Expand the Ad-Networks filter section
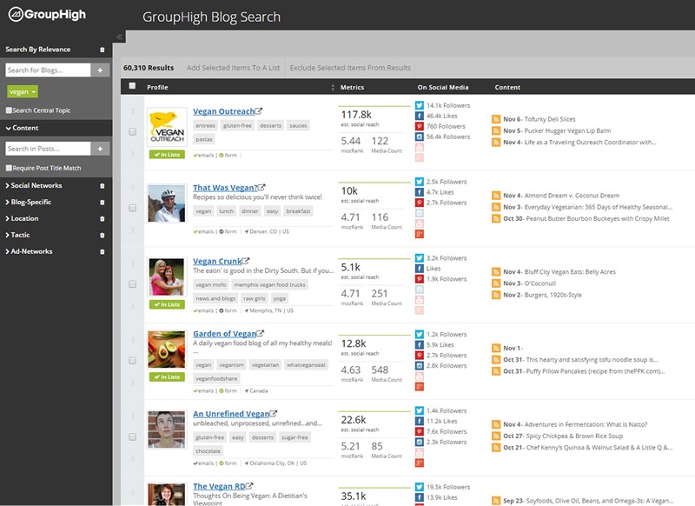 pyautogui.click(x=29, y=251)
